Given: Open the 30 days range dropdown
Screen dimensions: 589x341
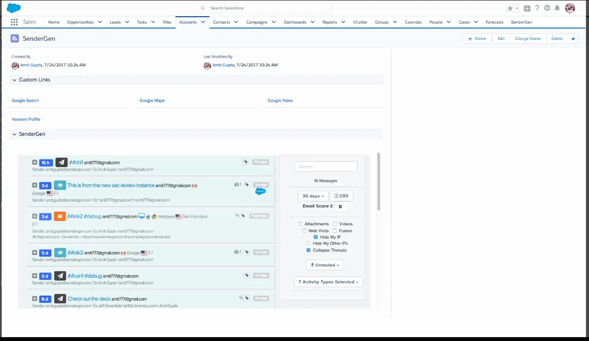Looking at the screenshot, I should (313, 196).
